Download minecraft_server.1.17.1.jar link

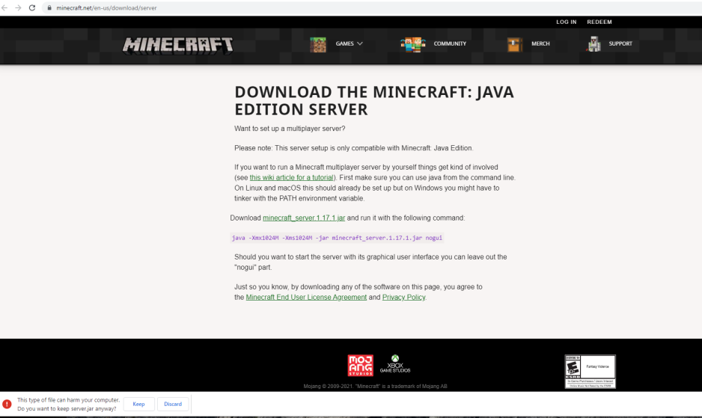304,218
